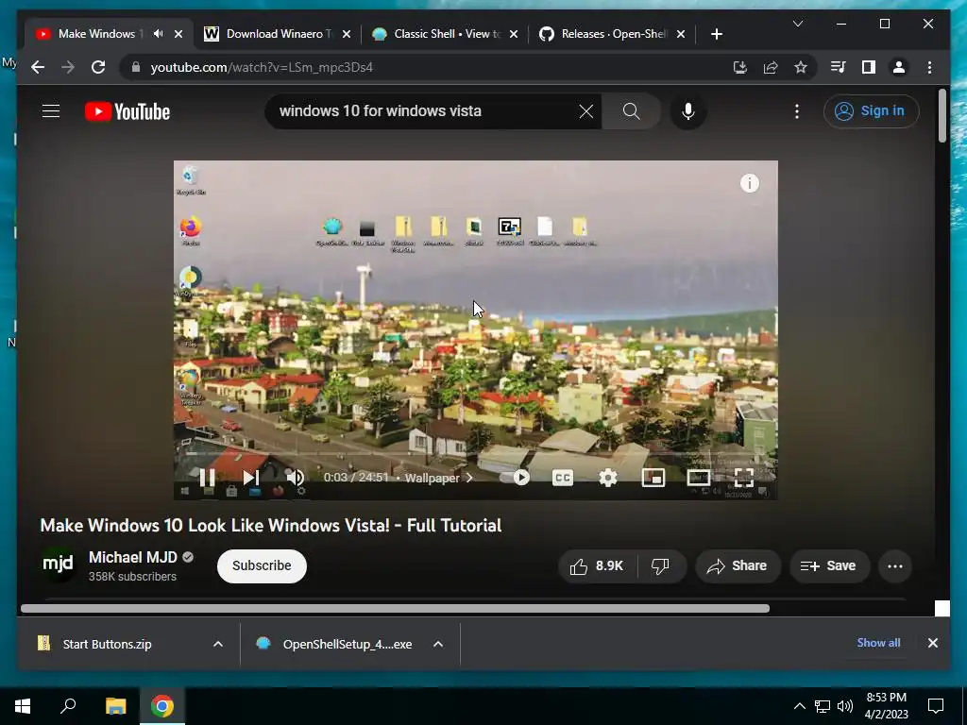Open Chrome media controls icon
This screenshot has height=725, width=967.
pyautogui.click(x=839, y=67)
